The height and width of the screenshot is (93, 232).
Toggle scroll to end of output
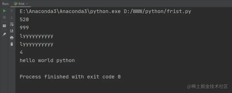coord(12,31)
